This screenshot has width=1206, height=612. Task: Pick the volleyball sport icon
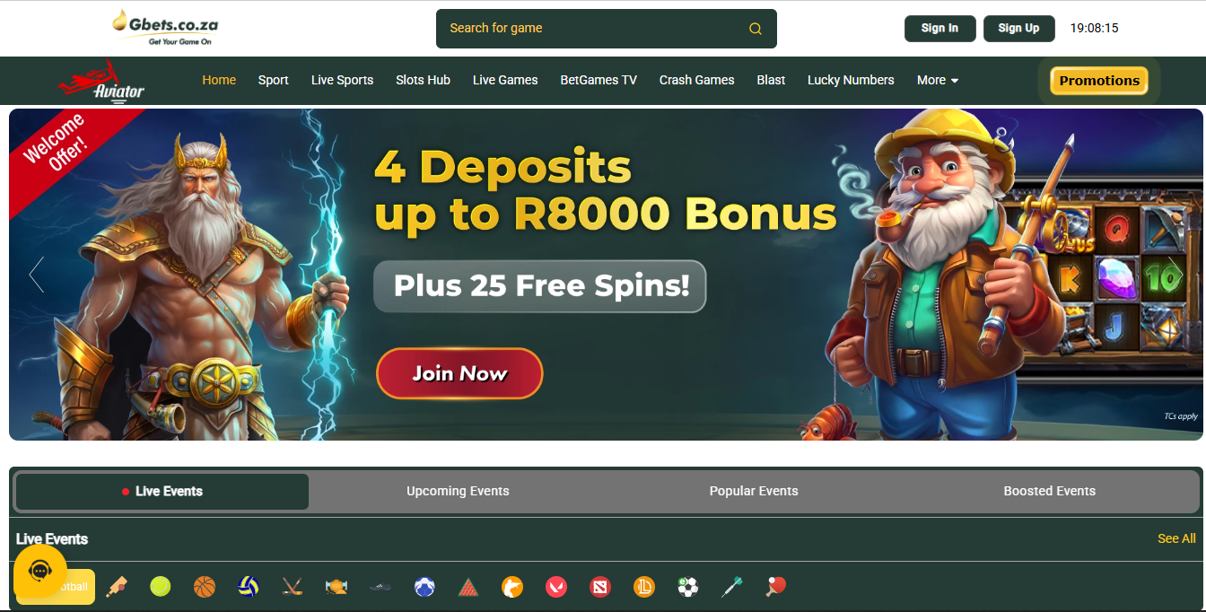tap(249, 587)
